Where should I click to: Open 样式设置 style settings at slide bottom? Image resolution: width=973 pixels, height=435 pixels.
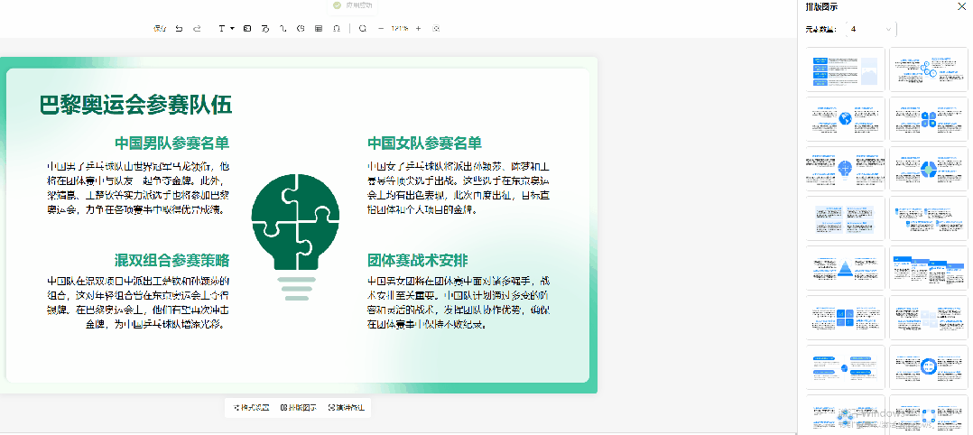pyautogui.click(x=251, y=408)
